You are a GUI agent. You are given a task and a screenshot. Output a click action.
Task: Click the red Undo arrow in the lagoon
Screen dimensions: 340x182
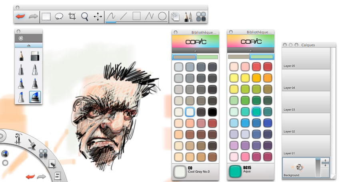pyautogui.click(x=30, y=176)
